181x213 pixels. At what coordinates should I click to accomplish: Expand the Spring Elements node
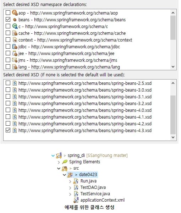pos(59,162)
